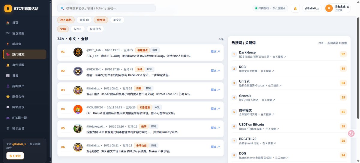Viewport: 360px width, 163px height.
Task: Focus the 模糊搜索协议 search field
Action: (x=106, y=8)
